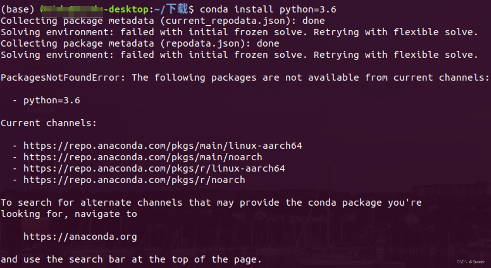Viewport: 491px width, 268px height.
Task: Open the pkgs/r/noarch channel URL
Action: [x=134, y=180]
